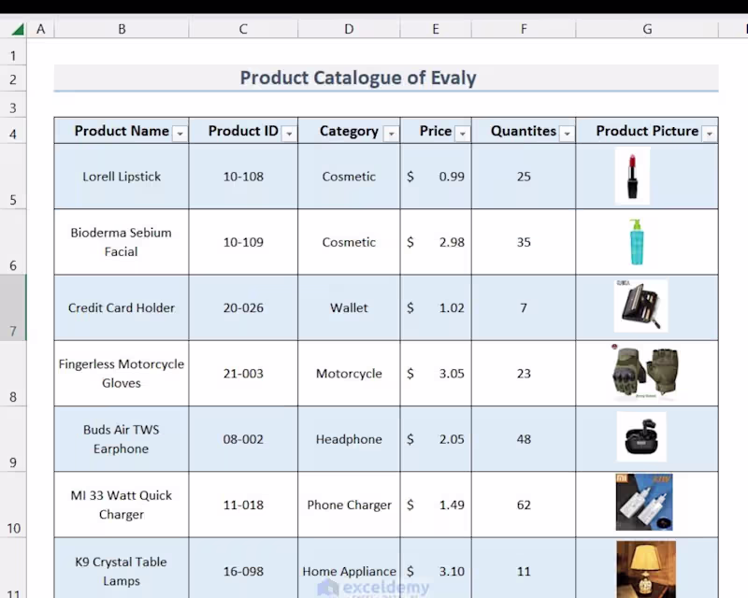Click the price 1.49 cell
The width and height of the screenshot is (748, 598).
click(436, 505)
